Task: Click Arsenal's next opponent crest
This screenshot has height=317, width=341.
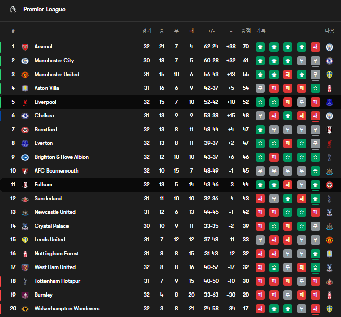Action: tap(329, 47)
